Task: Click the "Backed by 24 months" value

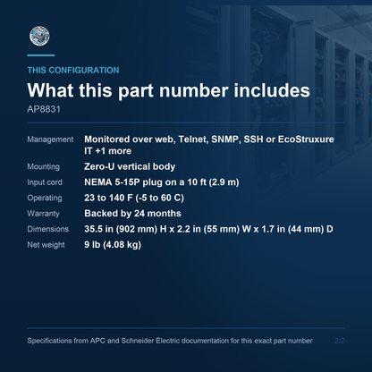Action: pyautogui.click(x=132, y=214)
